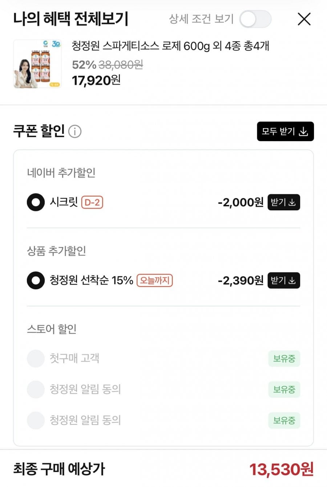Select the last 청정원 알림 동의 radio
The width and height of the screenshot is (327, 487).
36,420
